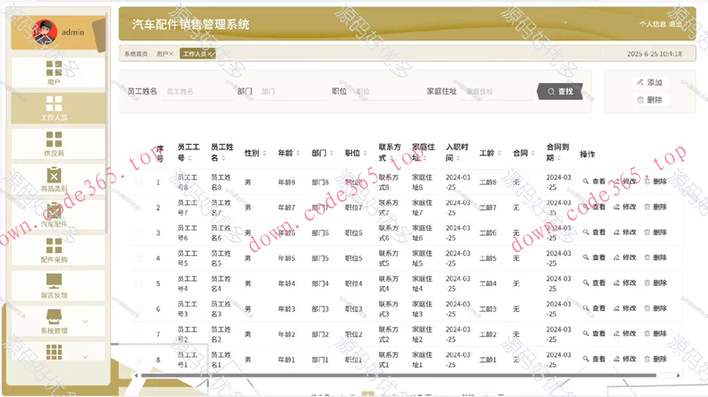Edit row 2 via 修改
This screenshot has height=397, width=708.
tap(625, 207)
